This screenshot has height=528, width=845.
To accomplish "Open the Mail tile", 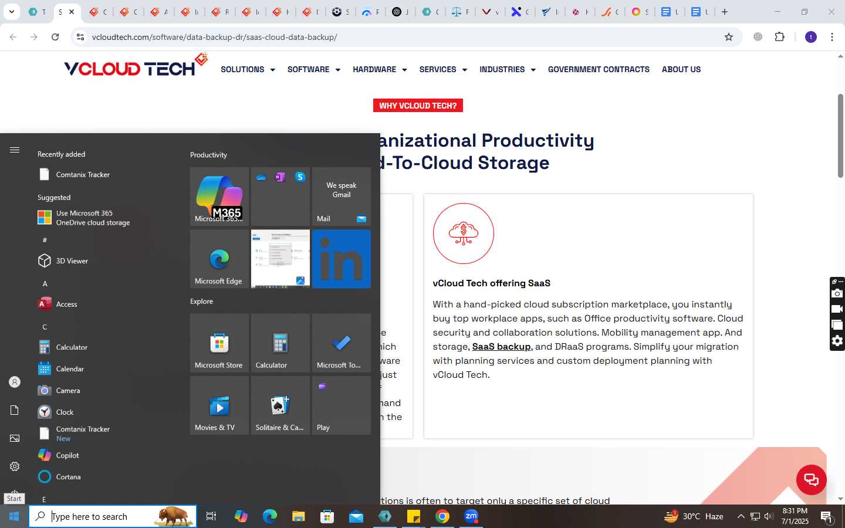I will point(342,197).
